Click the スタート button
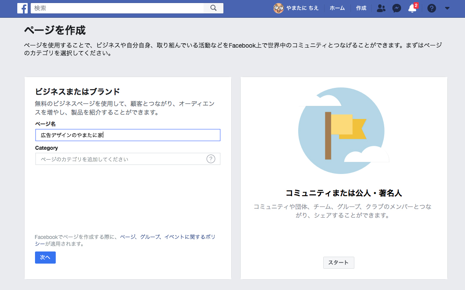Image resolution: width=465 pixels, height=290 pixels. pyautogui.click(x=339, y=263)
